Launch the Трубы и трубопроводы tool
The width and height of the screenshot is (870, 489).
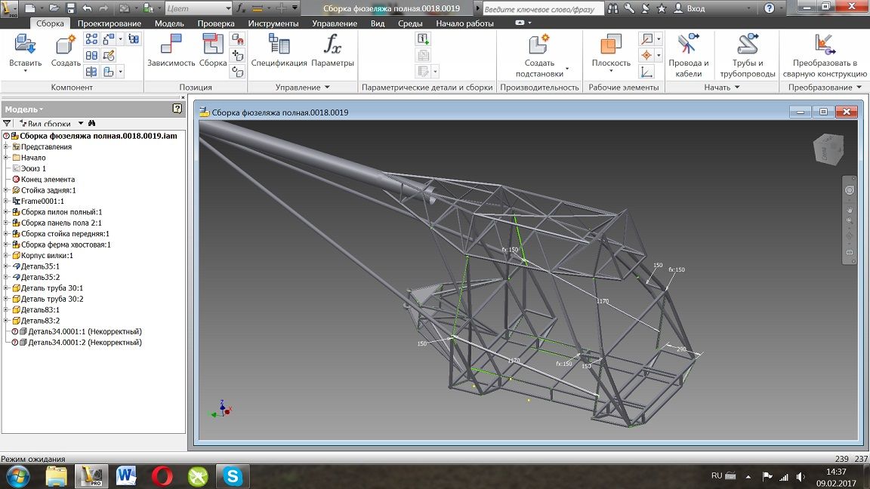[x=747, y=47]
